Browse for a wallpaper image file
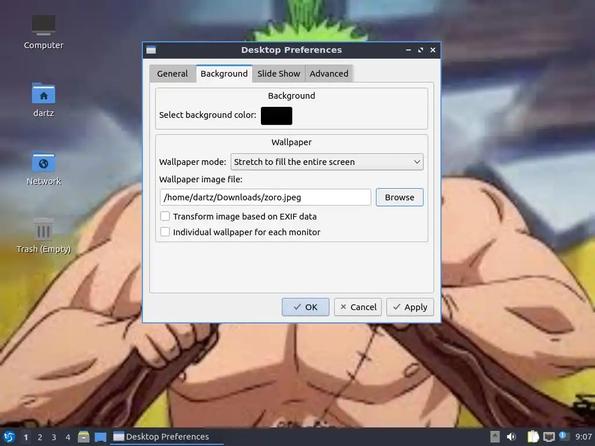 [x=400, y=197]
